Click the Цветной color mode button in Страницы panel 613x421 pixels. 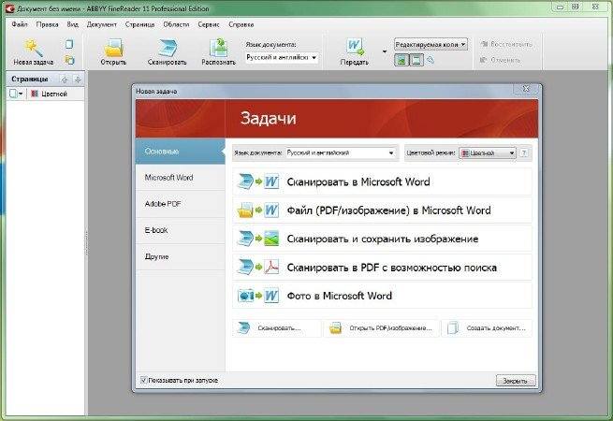(50, 94)
